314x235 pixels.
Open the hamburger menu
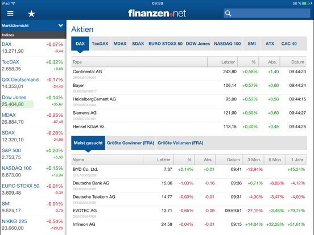[10, 14]
